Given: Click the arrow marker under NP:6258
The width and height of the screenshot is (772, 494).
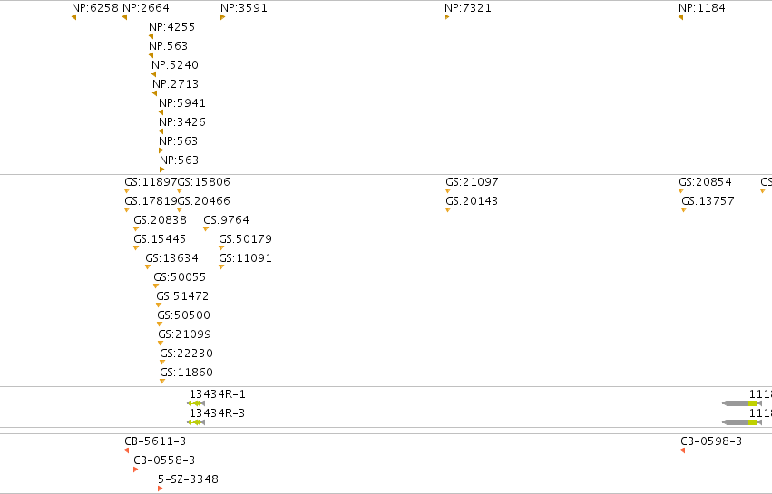Looking at the screenshot, I should [x=73, y=17].
